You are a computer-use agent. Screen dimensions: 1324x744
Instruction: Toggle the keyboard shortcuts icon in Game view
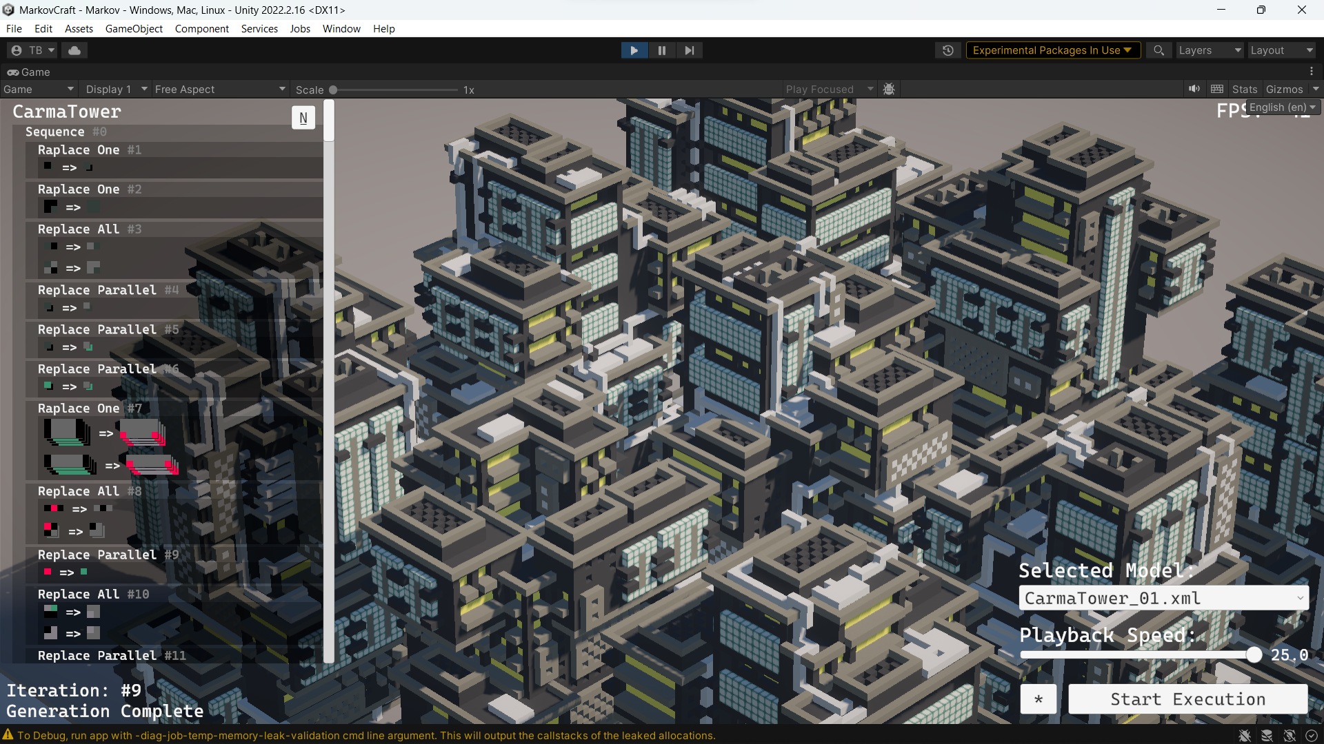[x=1217, y=89]
